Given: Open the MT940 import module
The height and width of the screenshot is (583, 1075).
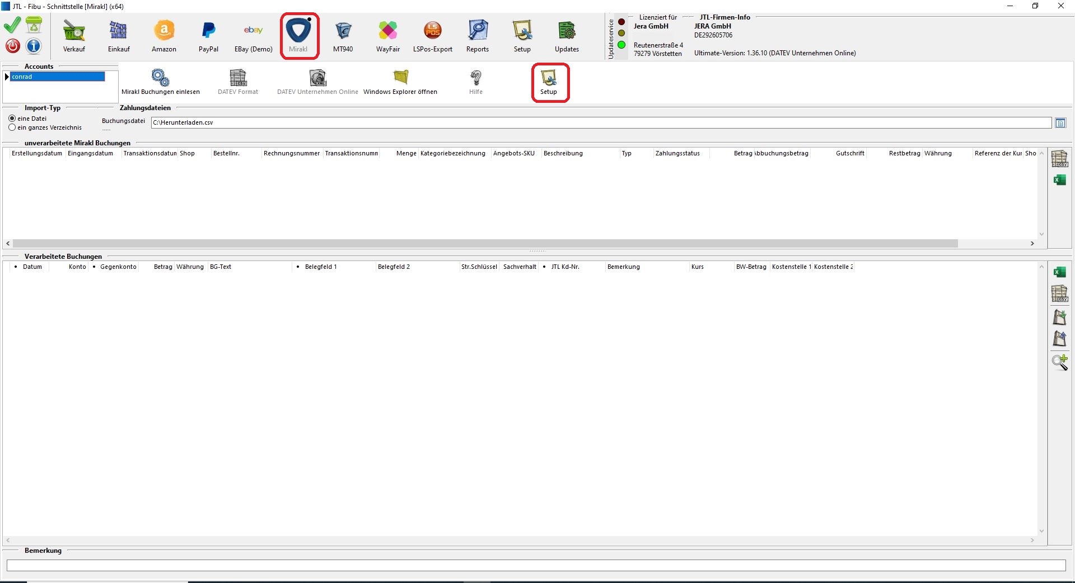Looking at the screenshot, I should (x=343, y=36).
